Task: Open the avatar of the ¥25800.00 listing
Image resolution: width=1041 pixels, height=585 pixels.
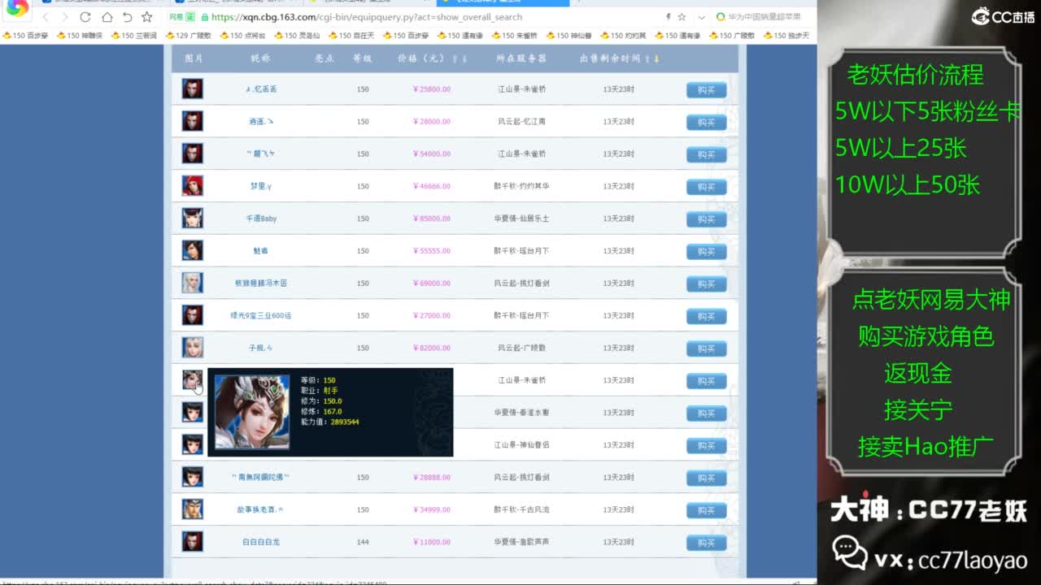Action: coord(192,89)
